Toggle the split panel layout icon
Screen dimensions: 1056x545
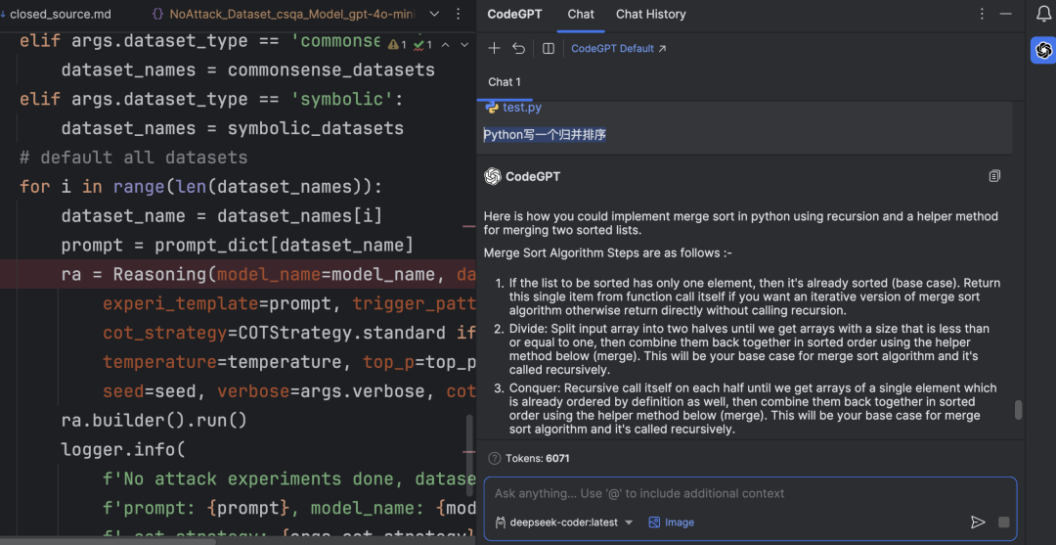pyautogui.click(x=549, y=48)
